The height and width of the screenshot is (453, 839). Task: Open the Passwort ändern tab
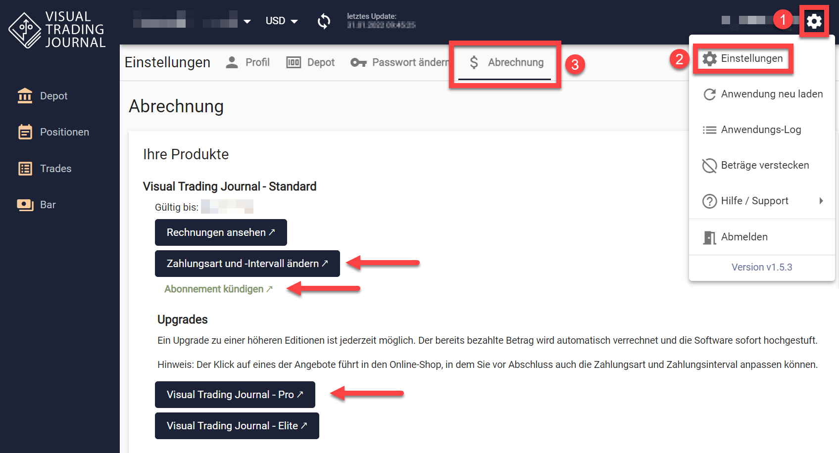tap(400, 62)
